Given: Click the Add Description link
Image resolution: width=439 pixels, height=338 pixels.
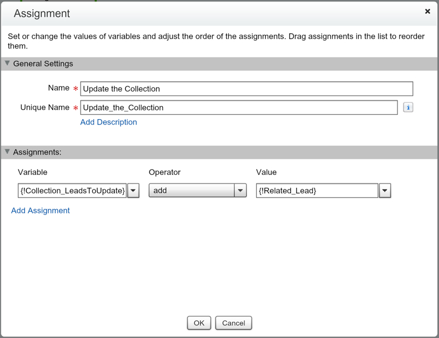Looking at the screenshot, I should [x=109, y=122].
